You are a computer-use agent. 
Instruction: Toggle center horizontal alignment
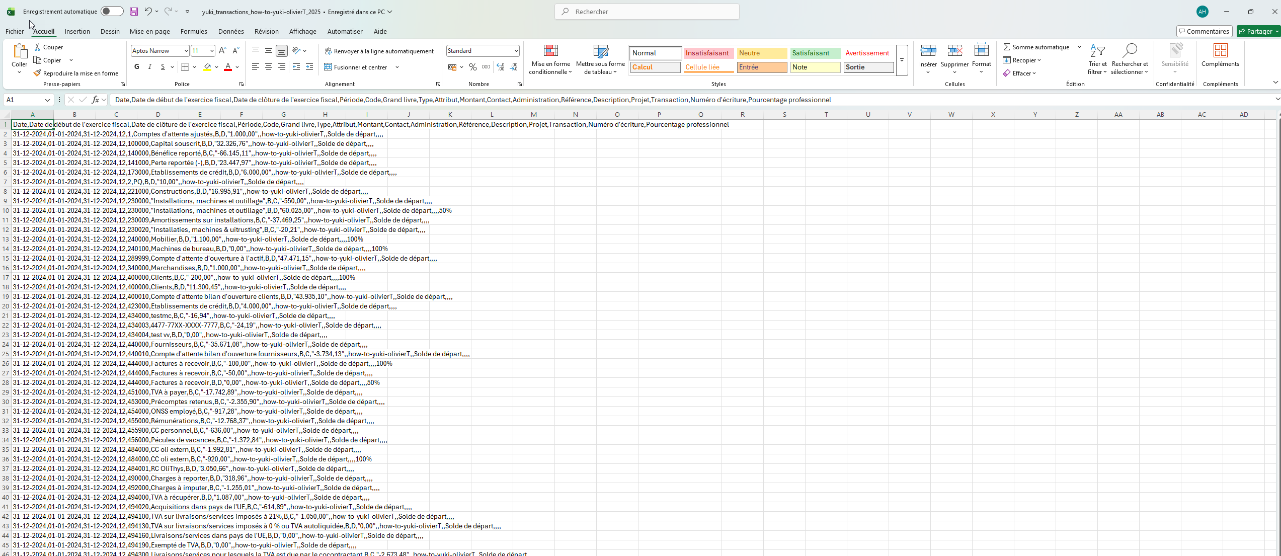pyautogui.click(x=269, y=67)
